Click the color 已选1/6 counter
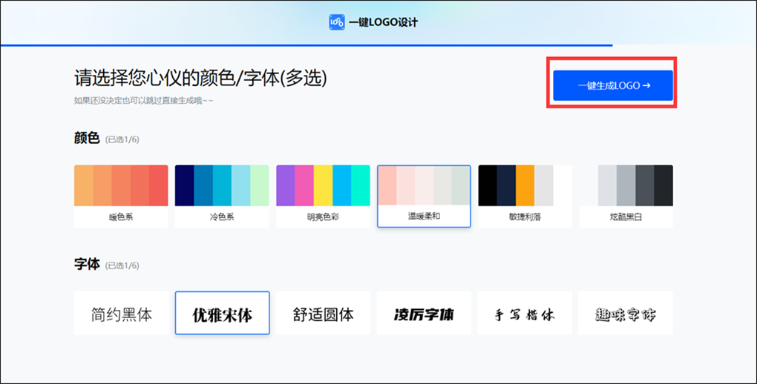This screenshot has height=384, width=757. (x=122, y=139)
